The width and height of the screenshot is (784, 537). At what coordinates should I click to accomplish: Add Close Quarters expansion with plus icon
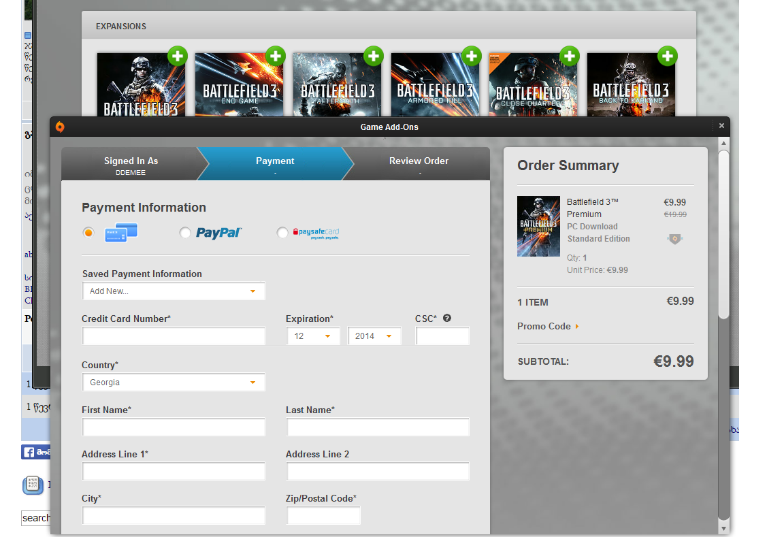coord(570,56)
